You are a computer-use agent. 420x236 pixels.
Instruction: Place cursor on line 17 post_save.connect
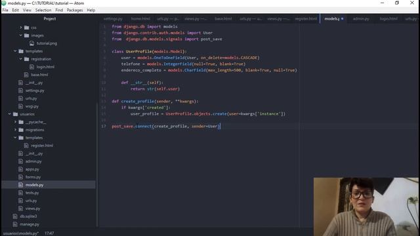(x=166, y=126)
